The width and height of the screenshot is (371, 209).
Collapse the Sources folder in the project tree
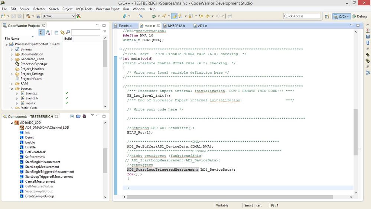12,89
